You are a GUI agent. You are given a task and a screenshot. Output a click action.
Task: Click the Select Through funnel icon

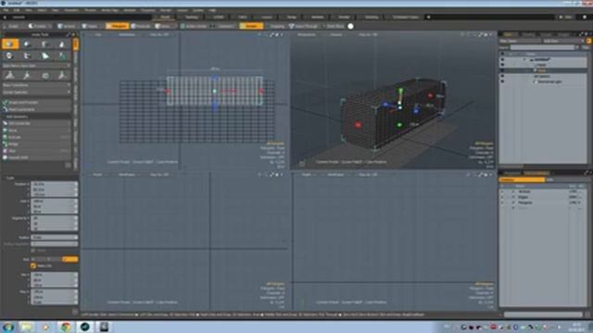[x=292, y=26]
